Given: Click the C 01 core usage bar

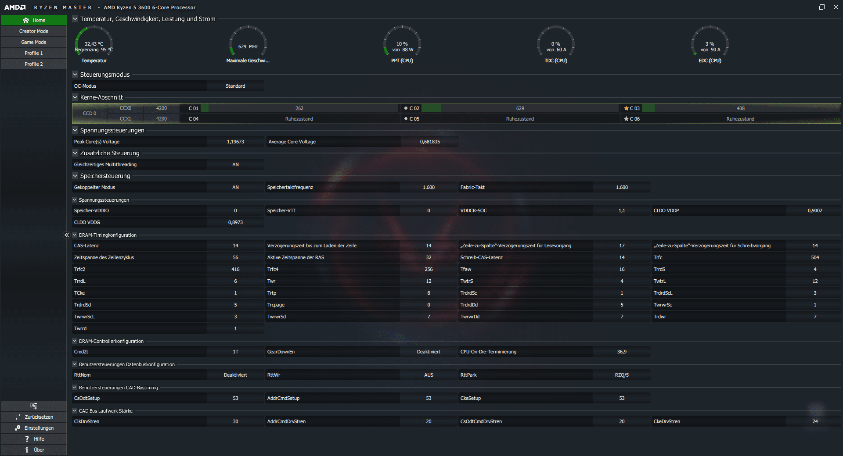Looking at the screenshot, I should (299, 108).
